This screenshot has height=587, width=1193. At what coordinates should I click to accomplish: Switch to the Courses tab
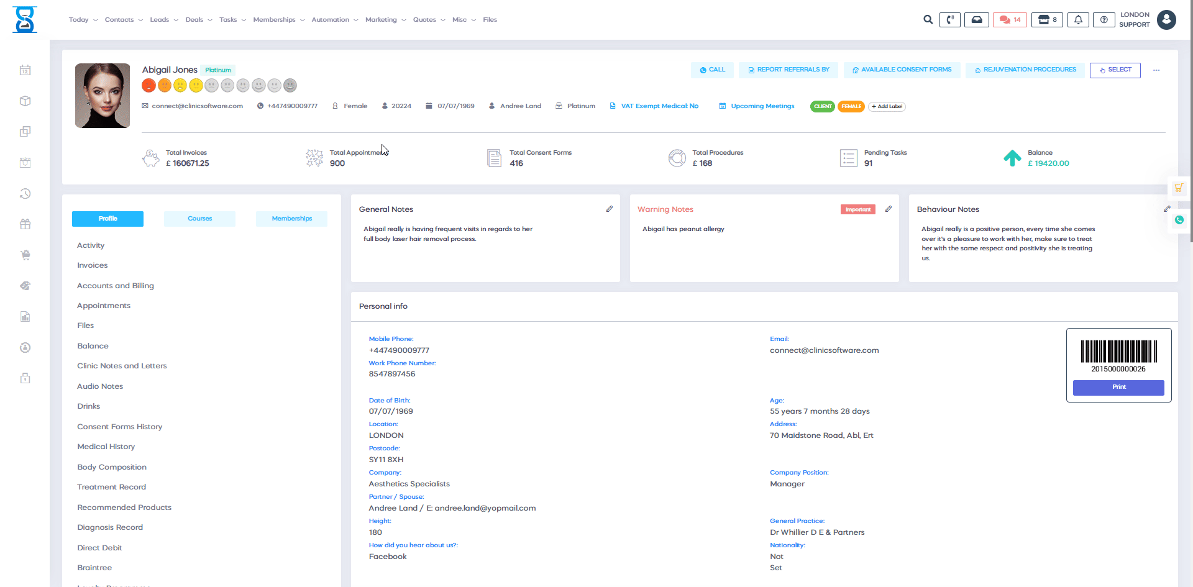(199, 218)
